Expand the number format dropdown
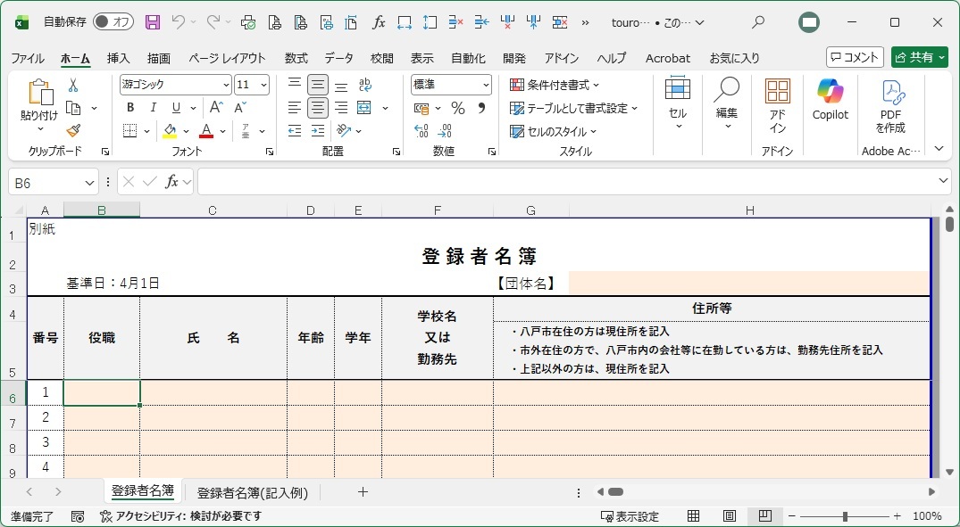The height and width of the screenshot is (527, 960). (x=486, y=85)
